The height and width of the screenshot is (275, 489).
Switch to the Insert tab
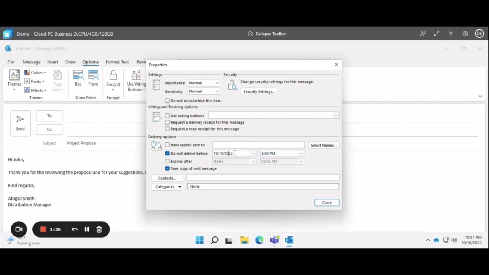click(53, 62)
